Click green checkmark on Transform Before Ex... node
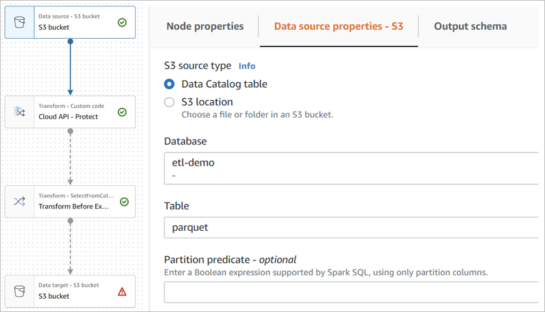545x312 pixels. coord(124,202)
